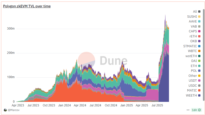
Task: Toggle the WBTC legend color swatch
Action: [x=199, y=51]
